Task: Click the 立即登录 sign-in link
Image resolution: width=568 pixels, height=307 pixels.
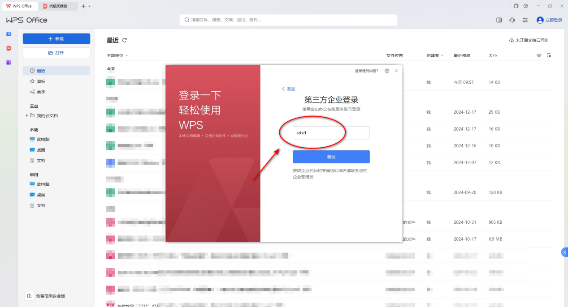Action: point(554,20)
